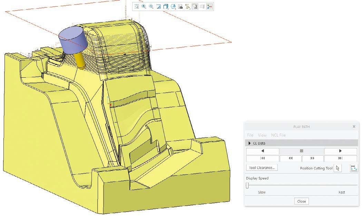363x217 pixels.
Task: Click the Position Cutting Tool cursor button
Action: (337, 168)
